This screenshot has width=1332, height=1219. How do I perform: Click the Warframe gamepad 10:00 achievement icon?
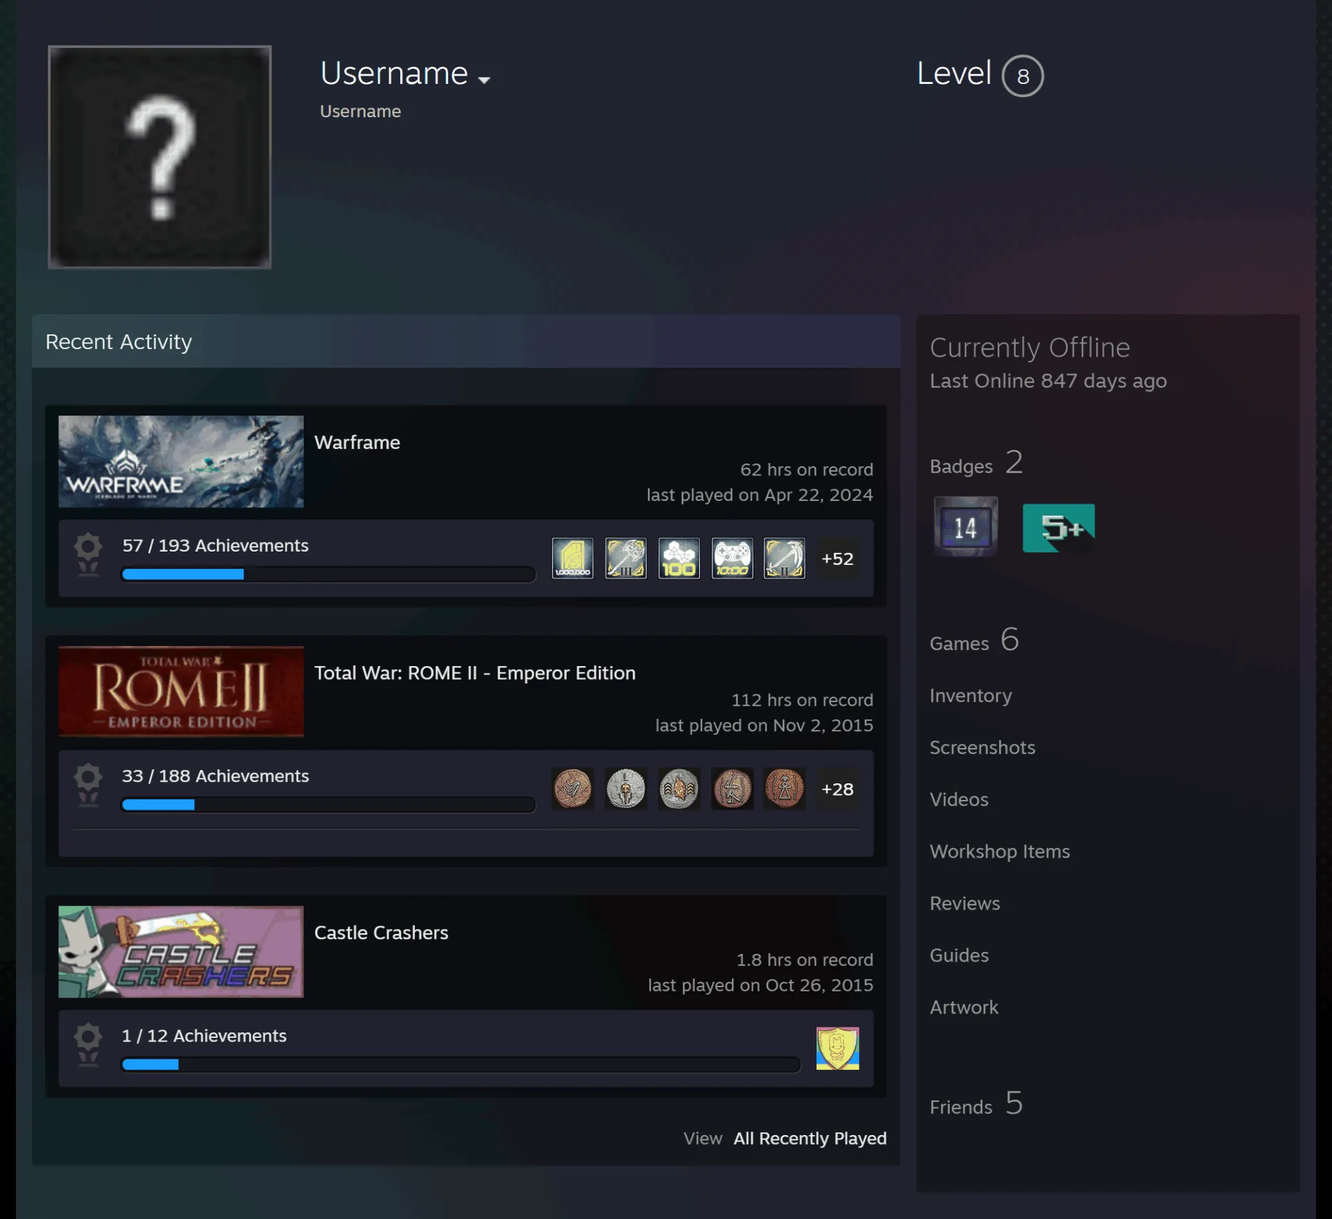tap(732, 558)
